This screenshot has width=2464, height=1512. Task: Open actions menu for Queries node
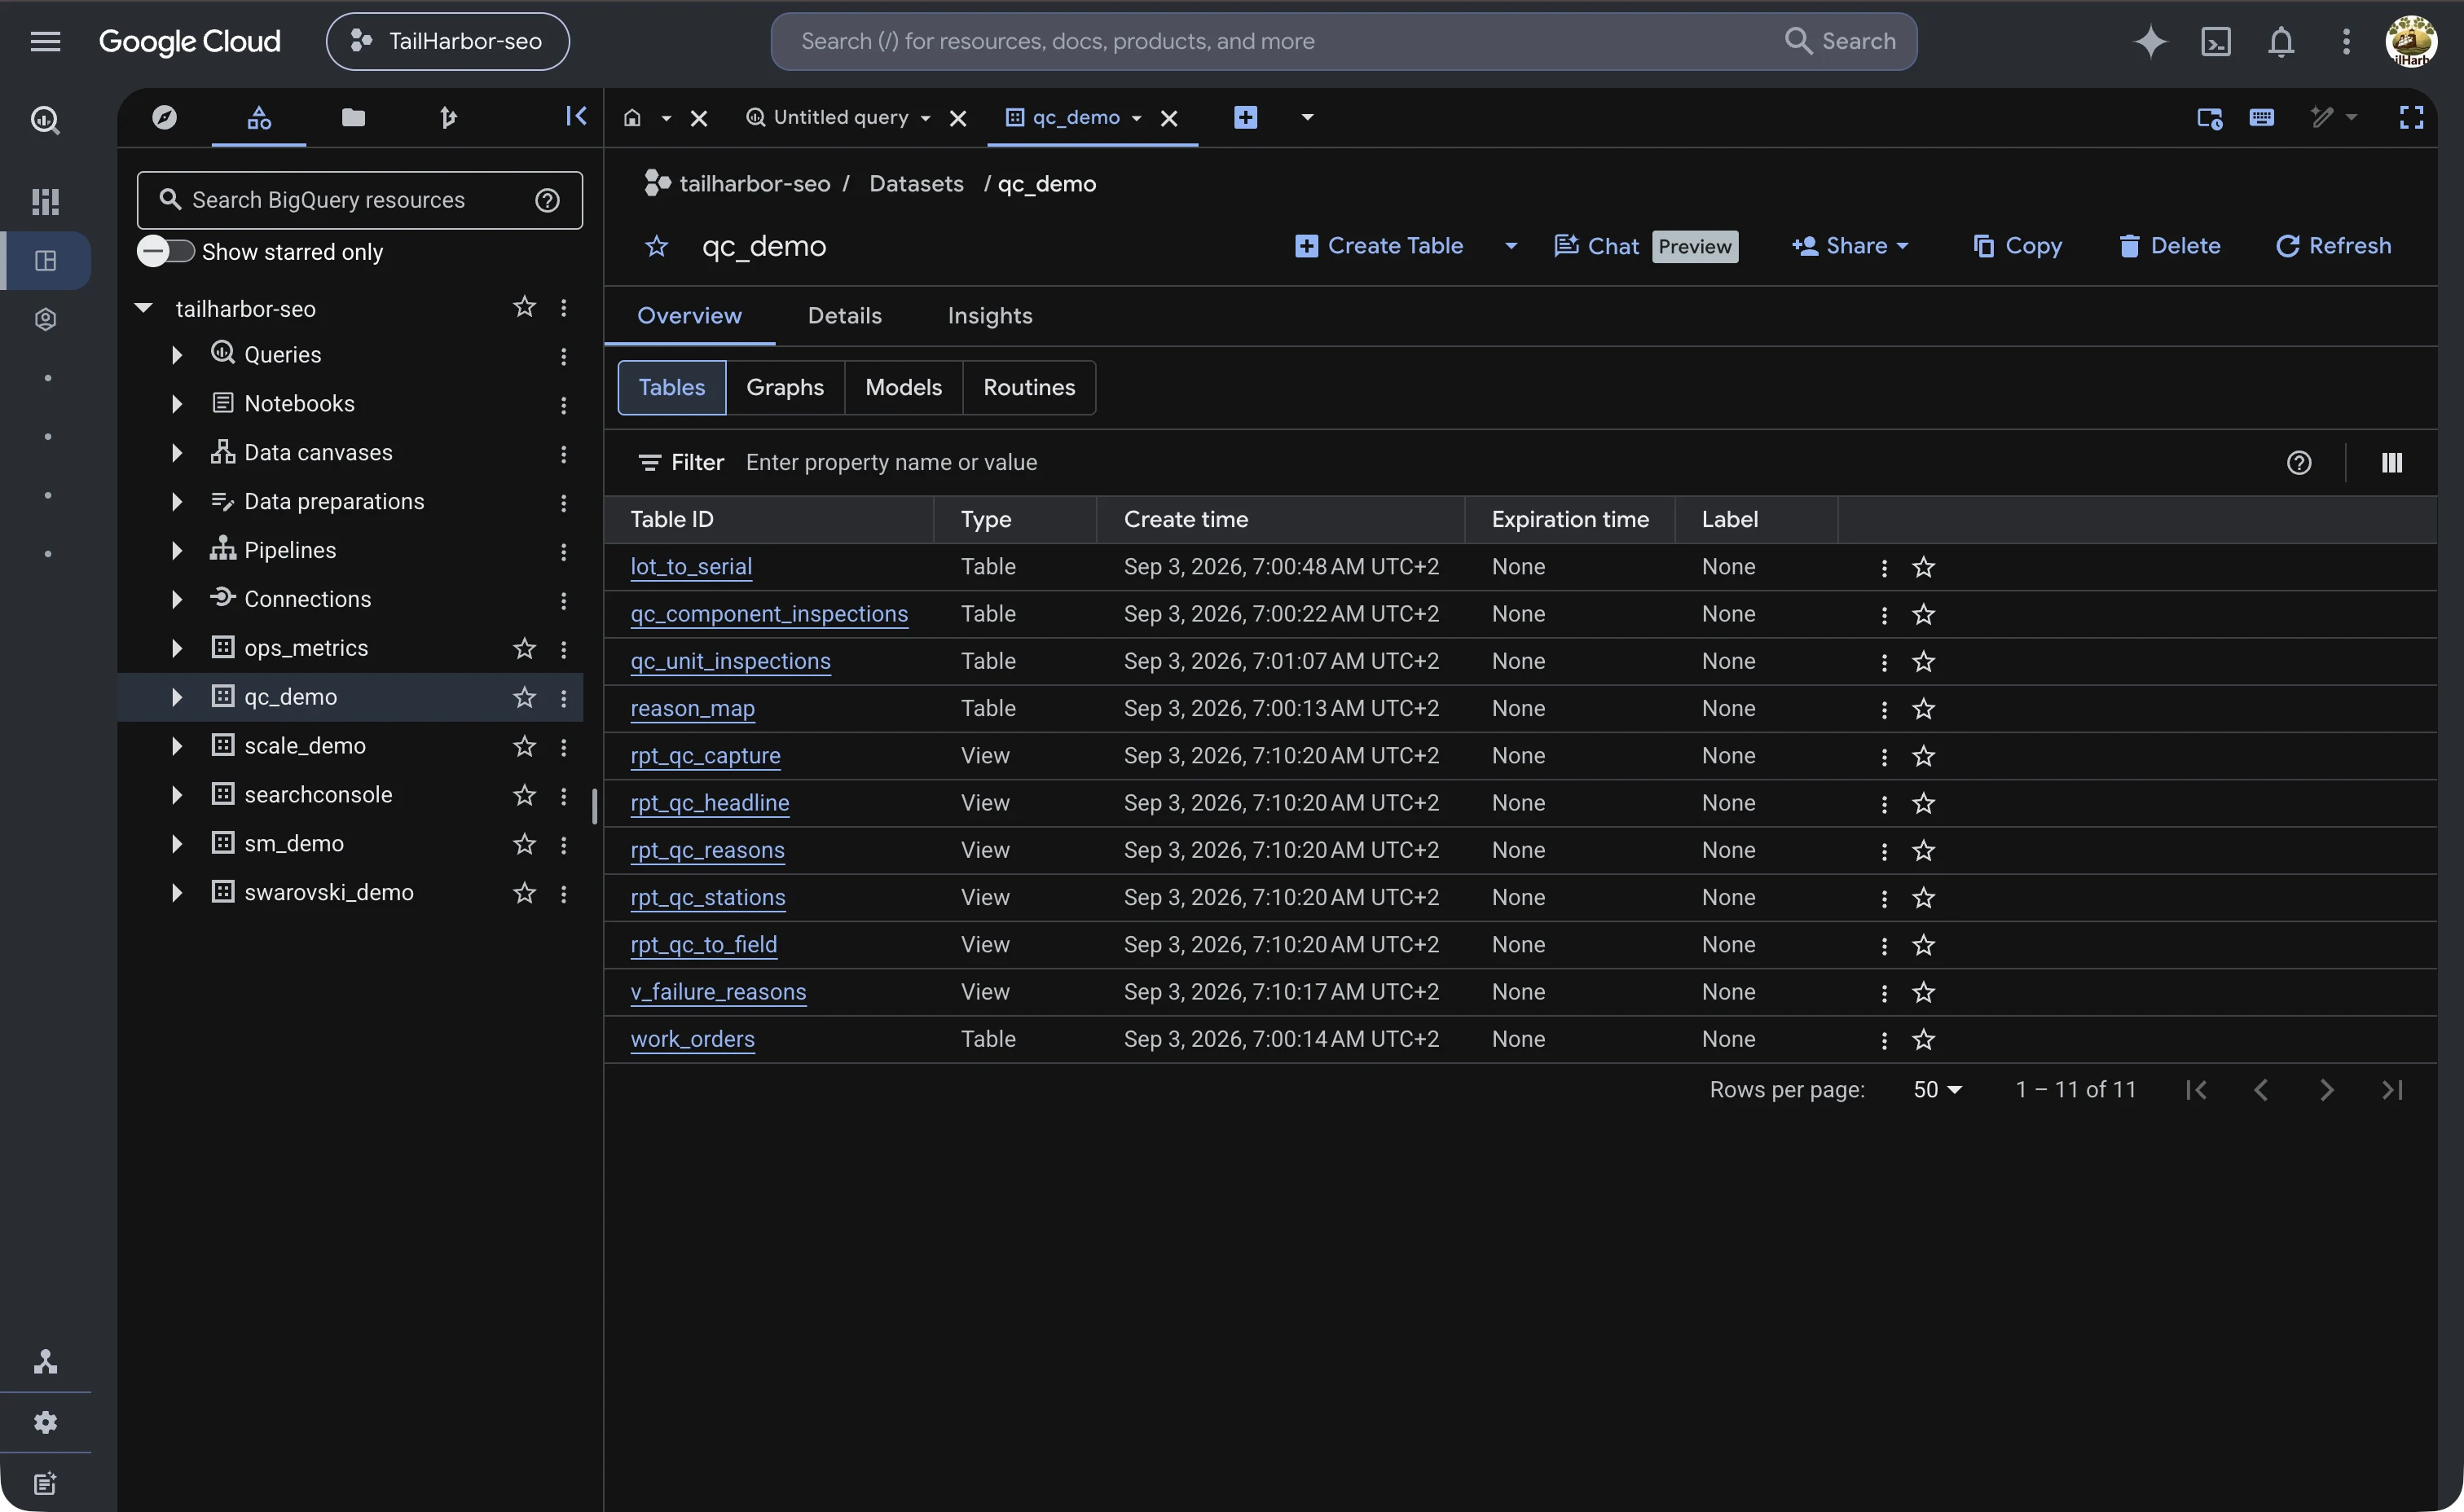[x=563, y=356]
